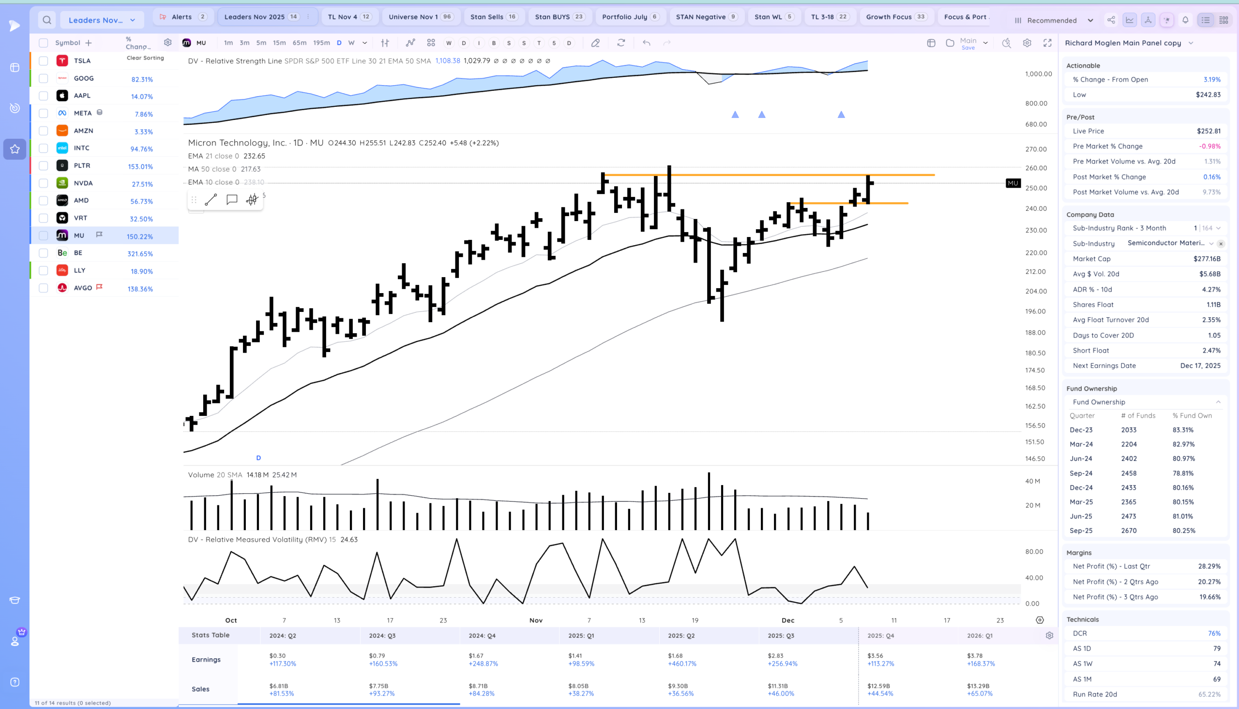Image resolution: width=1239 pixels, height=709 pixels.
Task: Open chart settings gear icon
Action: coord(1027,43)
